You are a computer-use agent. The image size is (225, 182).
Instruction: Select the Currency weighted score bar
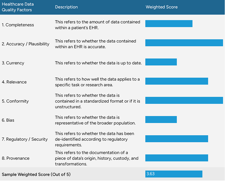(x=161, y=62)
